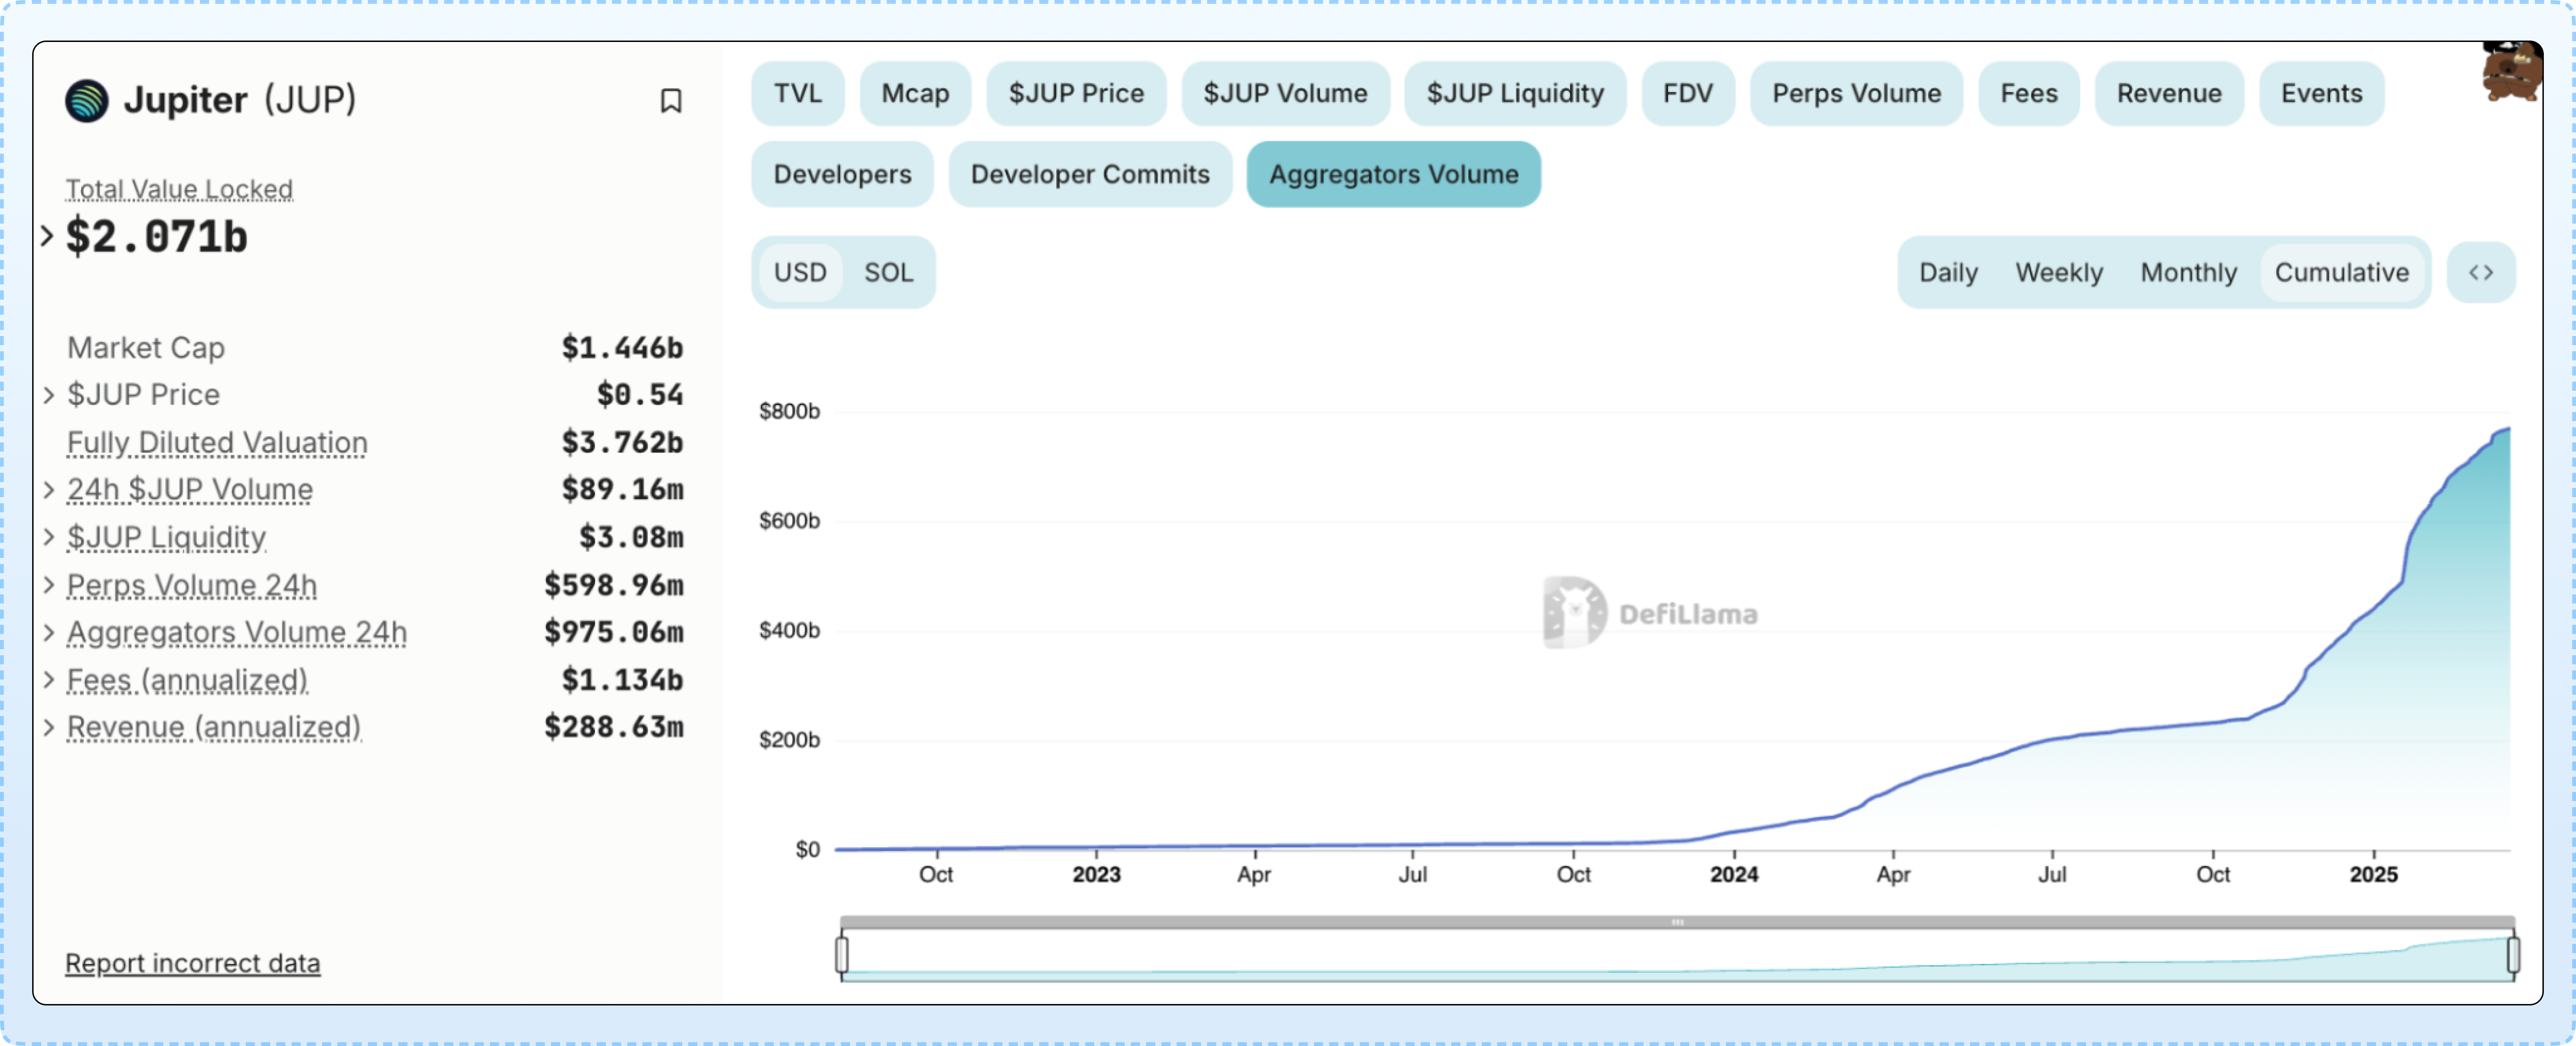Click the Fully Diluted Valuation label
The image size is (2576, 1046).
pyautogui.click(x=217, y=443)
